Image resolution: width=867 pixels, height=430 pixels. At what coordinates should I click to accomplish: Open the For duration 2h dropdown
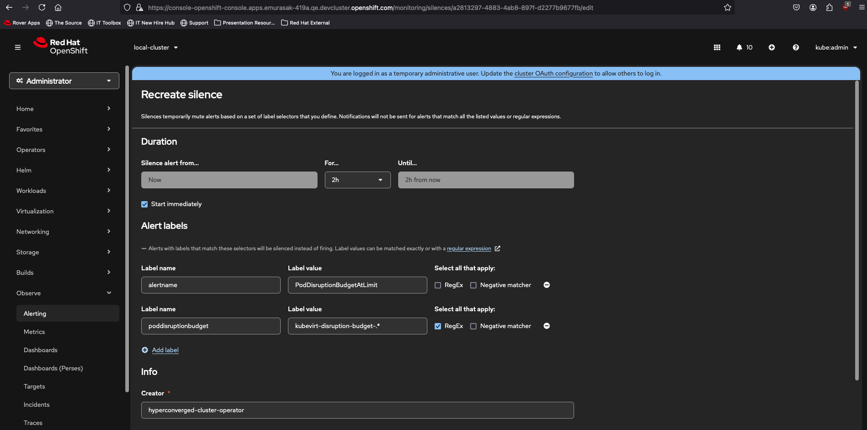(357, 180)
